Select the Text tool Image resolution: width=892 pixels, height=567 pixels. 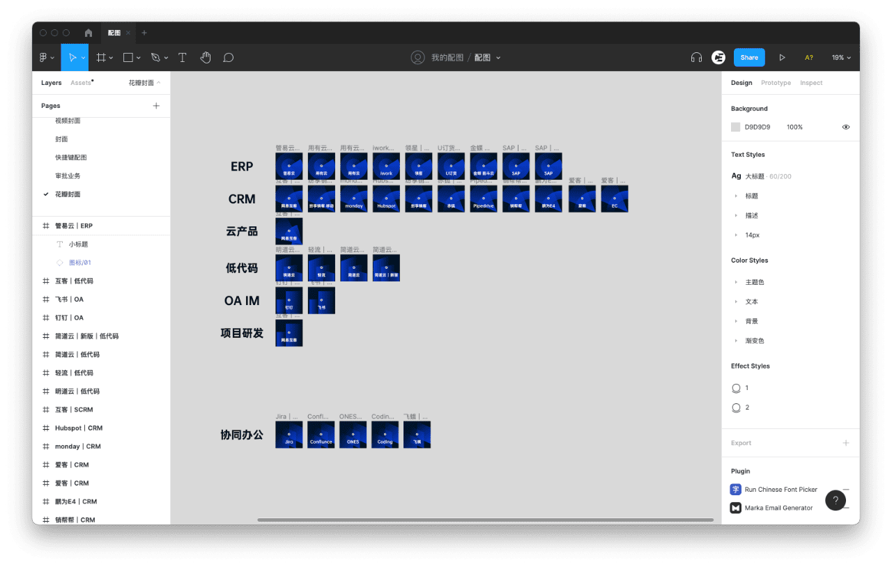tap(183, 58)
